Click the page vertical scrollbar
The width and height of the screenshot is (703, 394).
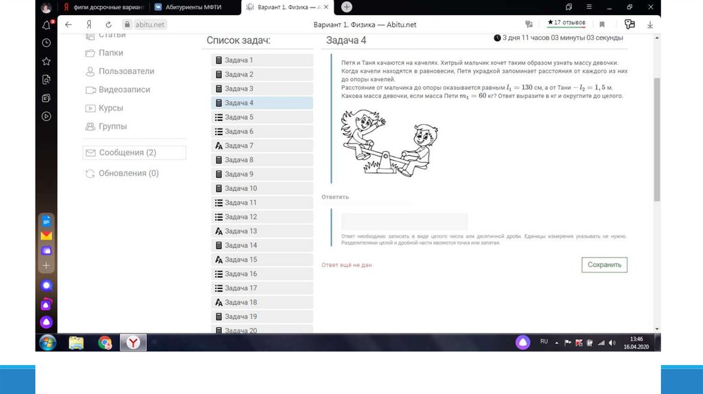coord(657,137)
